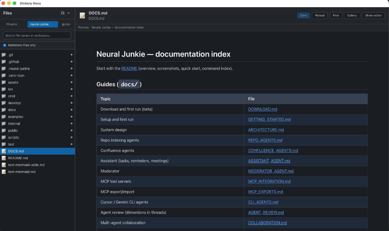Open the MODERATOR_AGENT.md link
Screen dimensions: 389x231
point(270,171)
